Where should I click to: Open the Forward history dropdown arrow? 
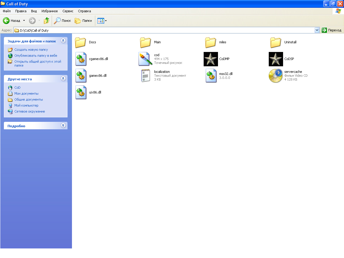[x=39, y=21]
